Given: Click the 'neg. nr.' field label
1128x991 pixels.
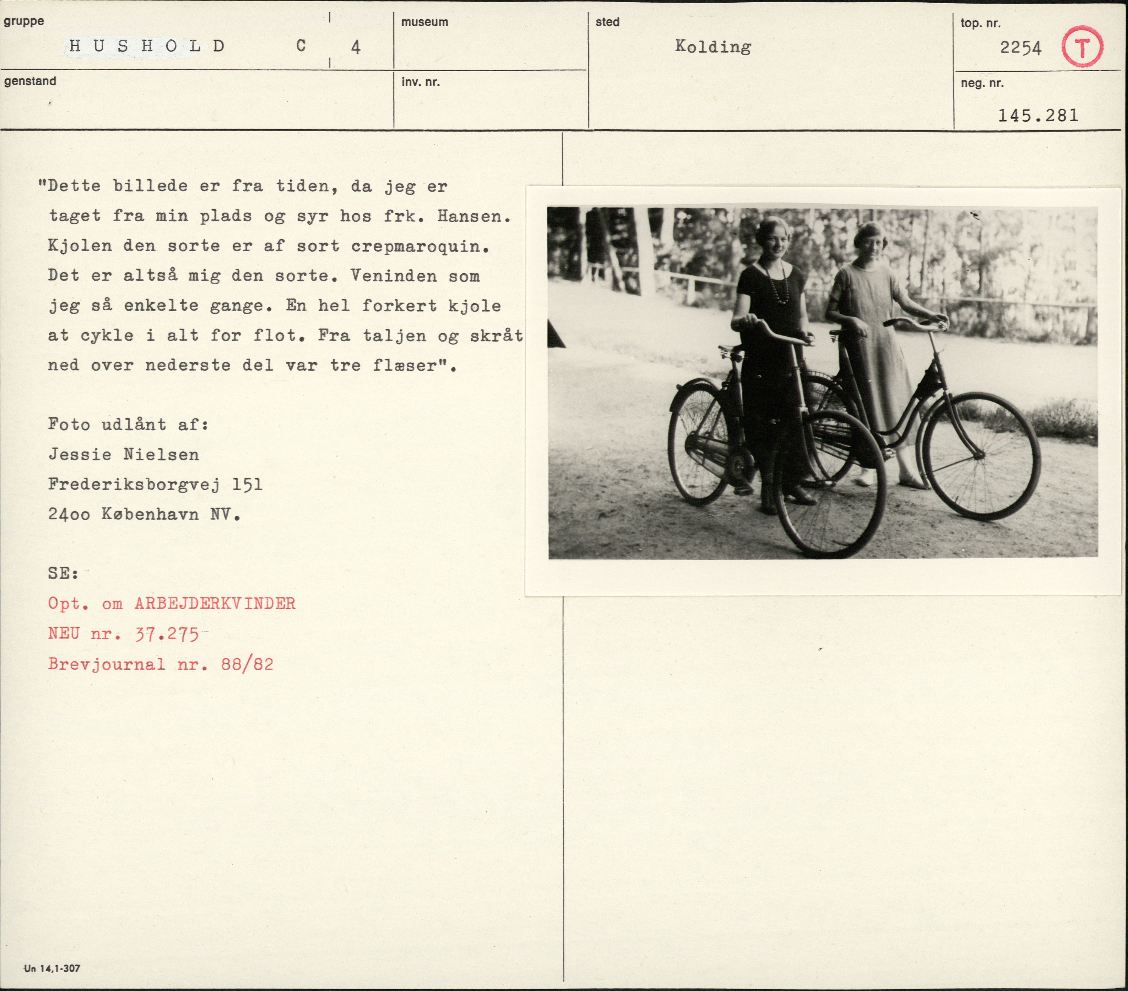Looking at the screenshot, I should [982, 83].
